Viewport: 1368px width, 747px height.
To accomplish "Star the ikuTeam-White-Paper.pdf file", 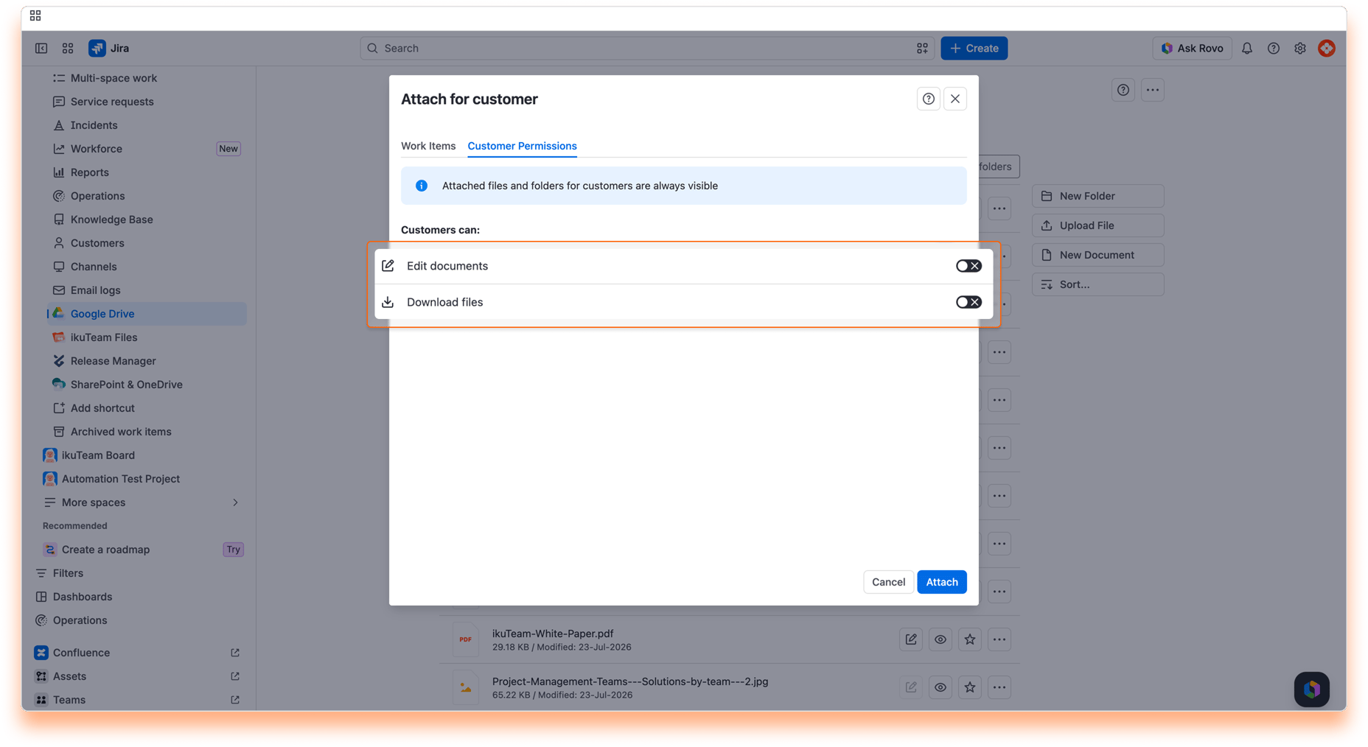I will point(970,639).
